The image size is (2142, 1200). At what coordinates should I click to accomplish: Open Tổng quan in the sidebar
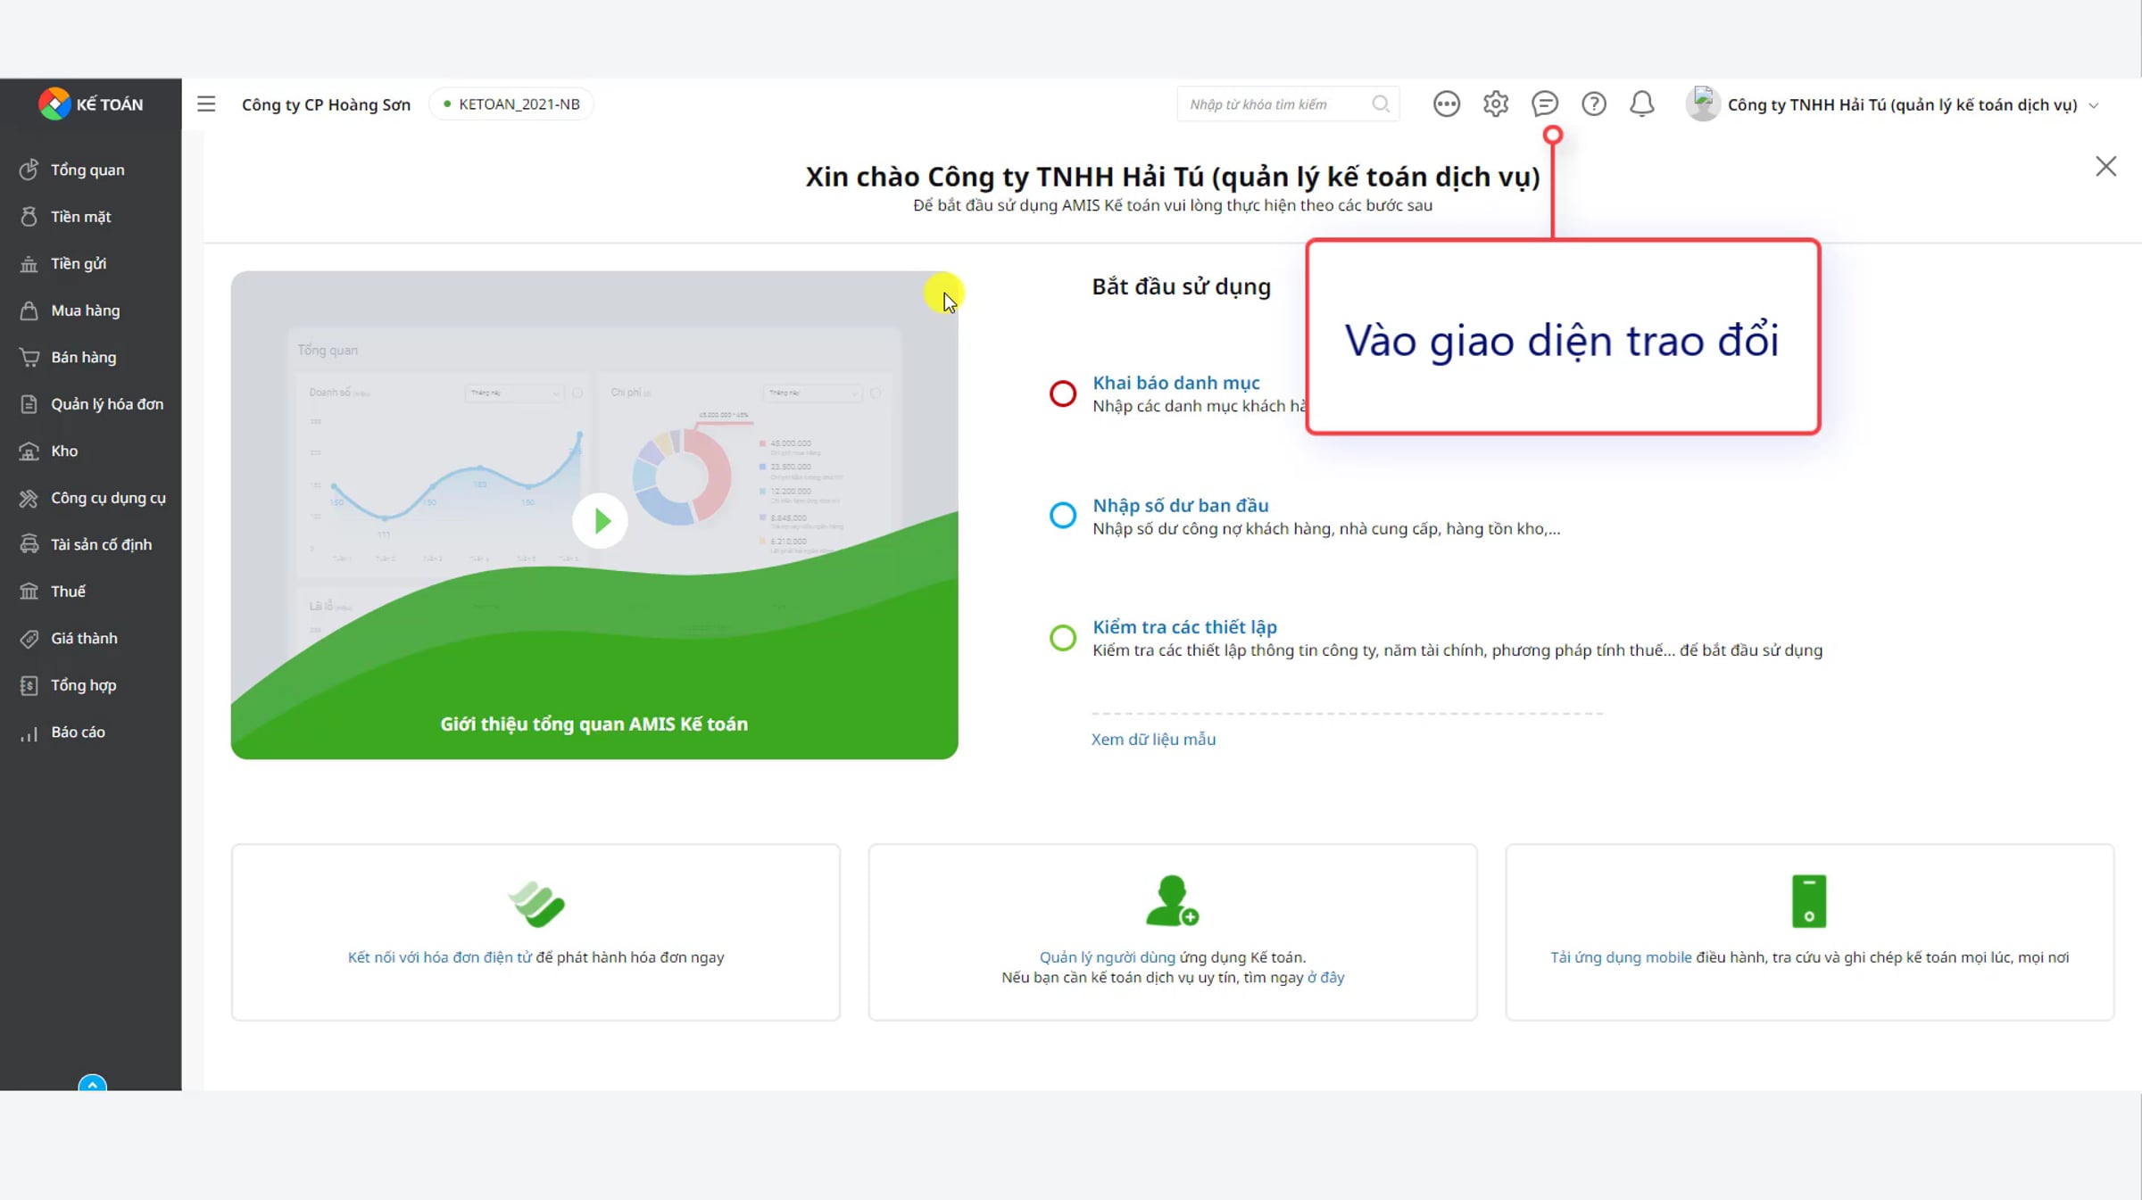tap(87, 170)
